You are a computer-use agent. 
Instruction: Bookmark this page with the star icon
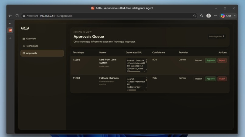[195, 16]
